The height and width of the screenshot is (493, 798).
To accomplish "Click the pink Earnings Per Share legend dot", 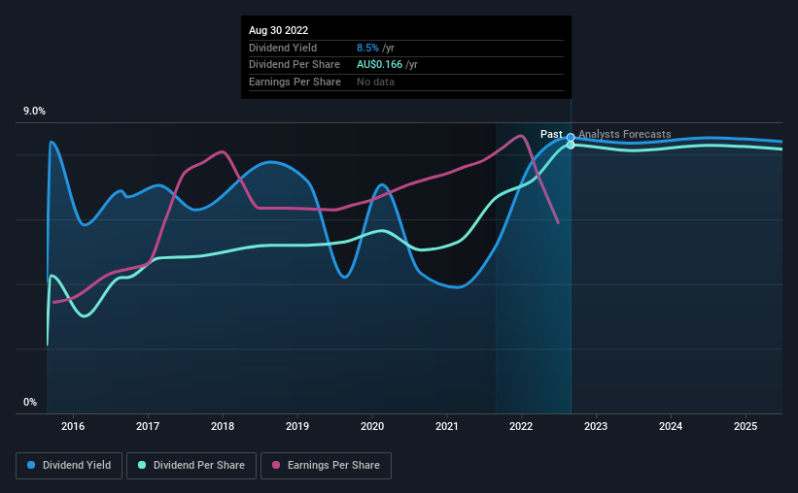I will [276, 465].
